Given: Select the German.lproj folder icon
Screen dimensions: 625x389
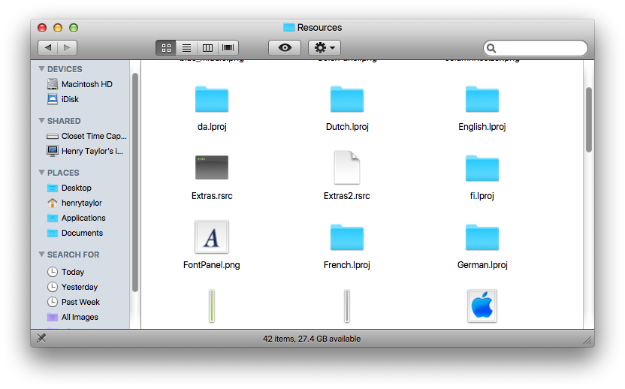Looking at the screenshot, I should tap(482, 237).
